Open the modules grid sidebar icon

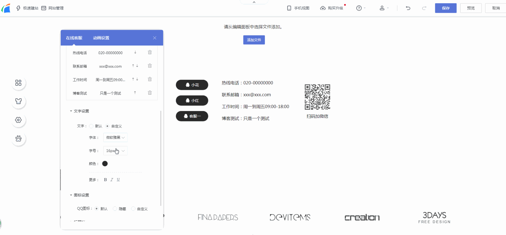click(x=18, y=83)
